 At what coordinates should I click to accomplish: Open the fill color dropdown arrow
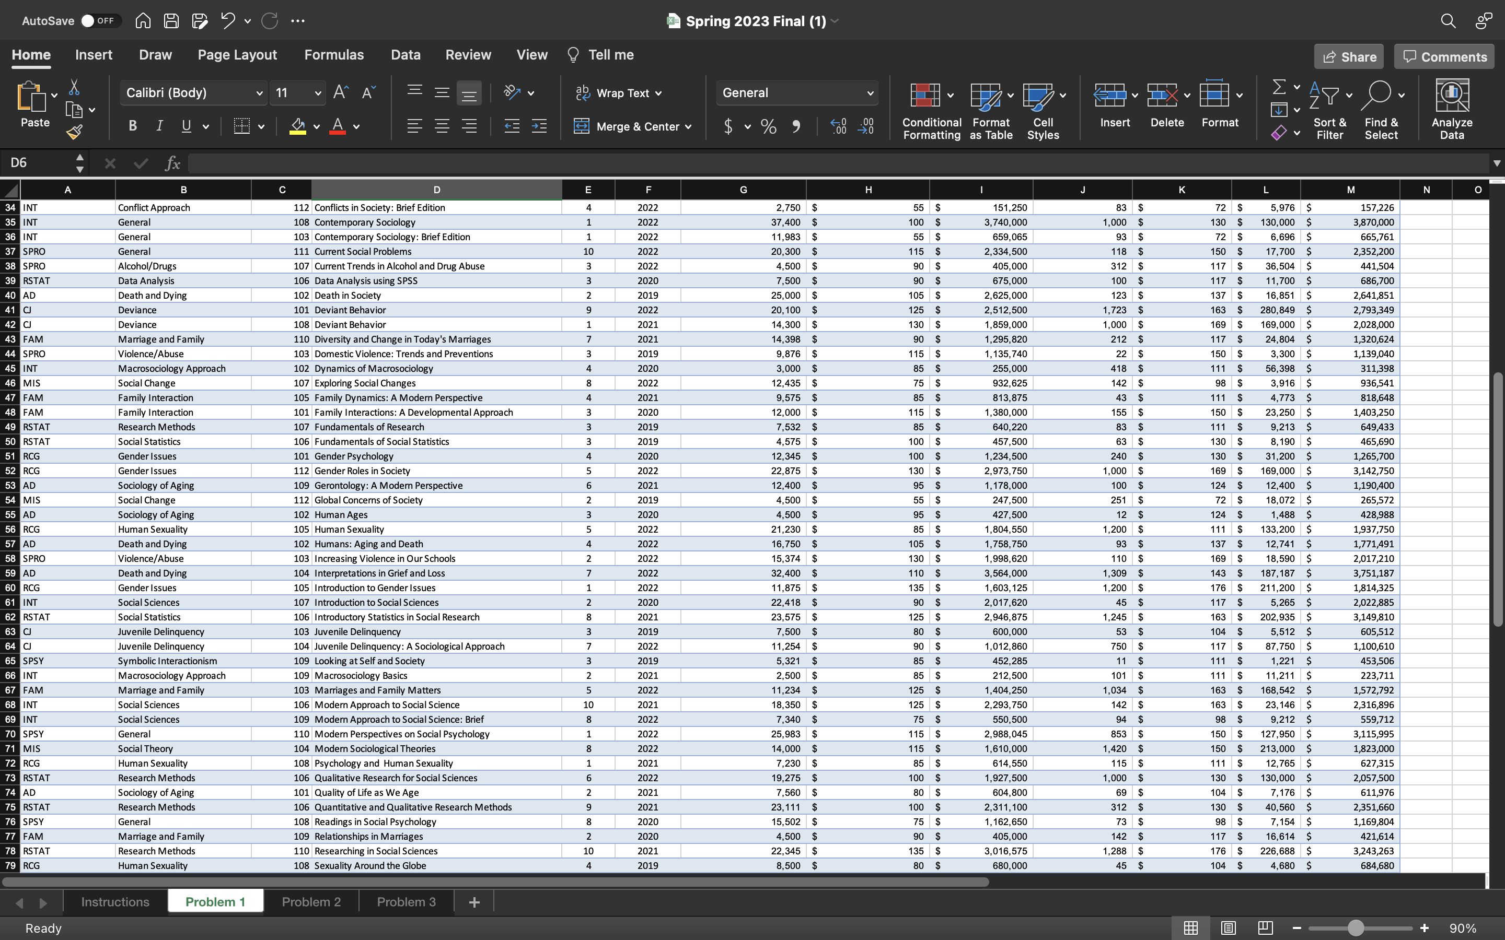(317, 126)
